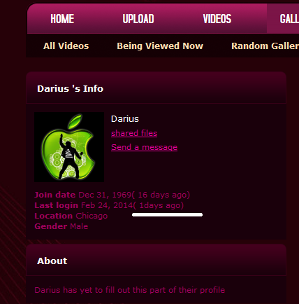Open the HOME navigation tab
Screen dimensions: 299x304
tap(62, 19)
